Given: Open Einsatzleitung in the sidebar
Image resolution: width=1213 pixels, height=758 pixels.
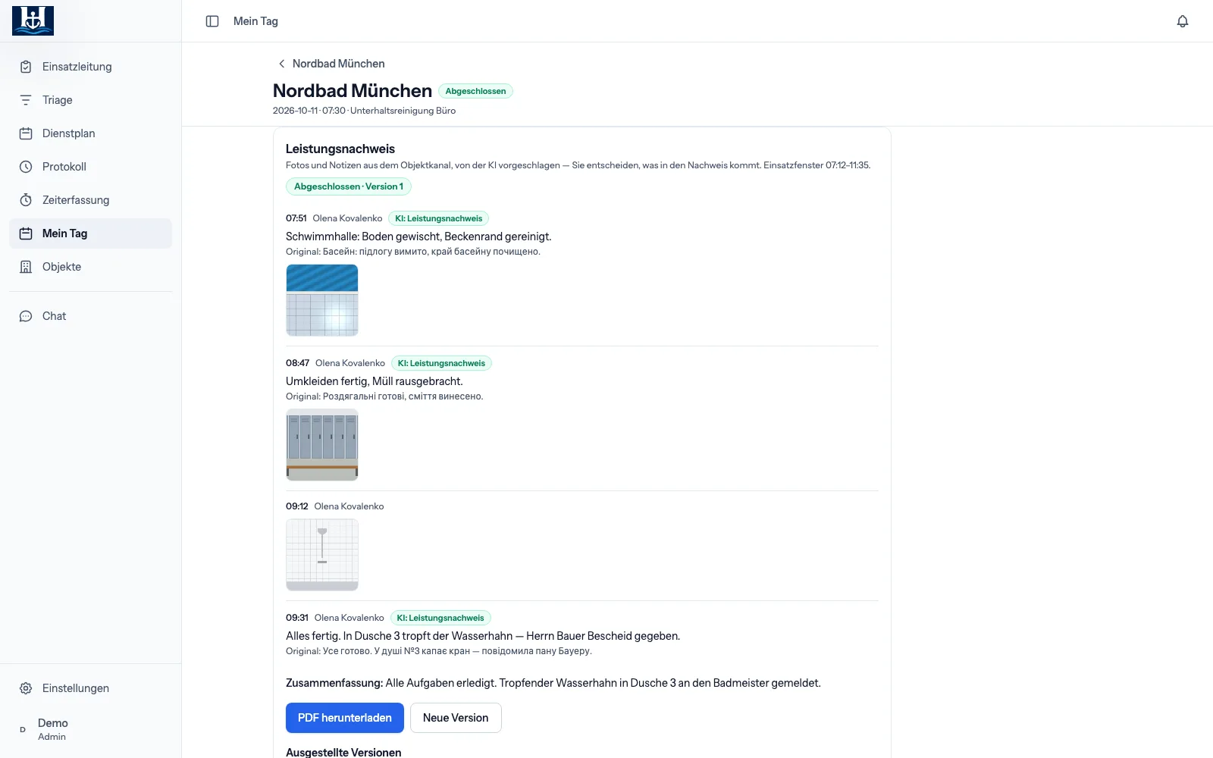Looking at the screenshot, I should click(x=91, y=67).
